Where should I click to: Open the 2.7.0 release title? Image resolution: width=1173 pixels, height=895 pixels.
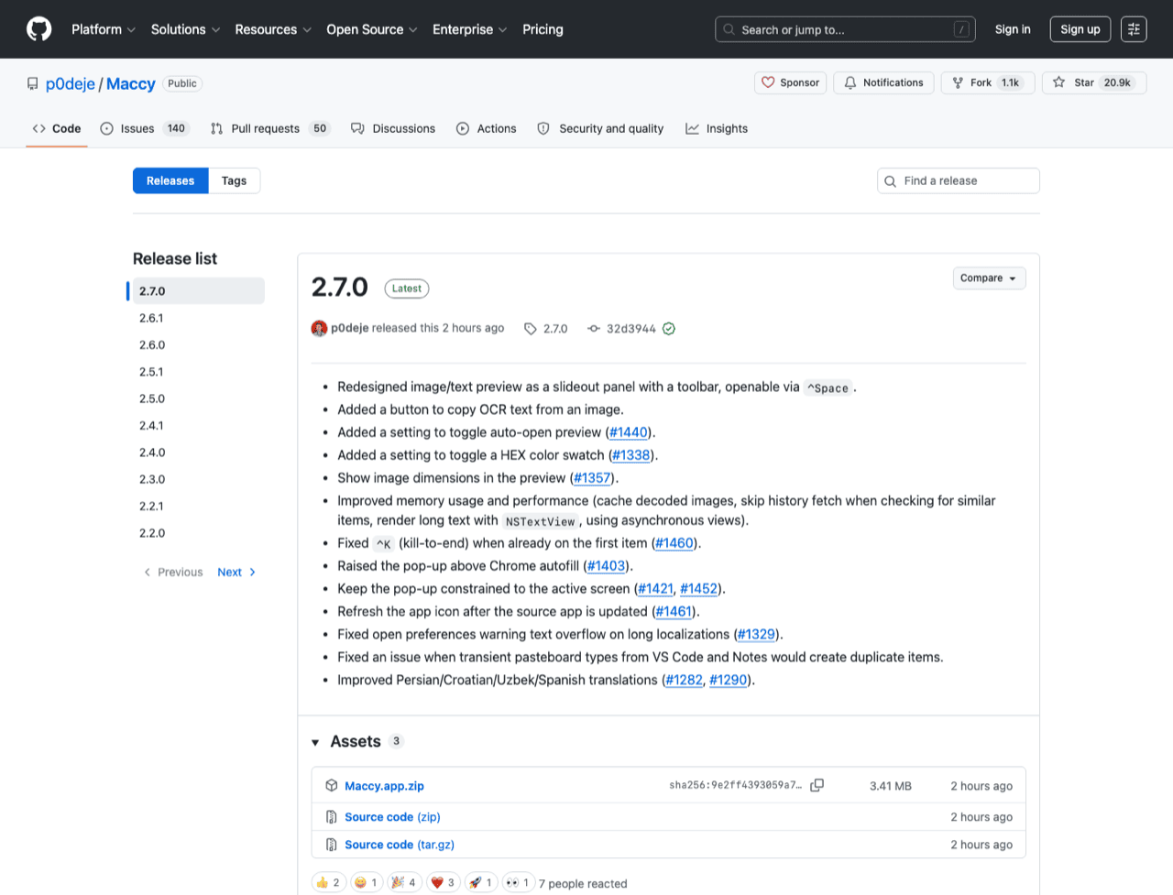point(340,287)
